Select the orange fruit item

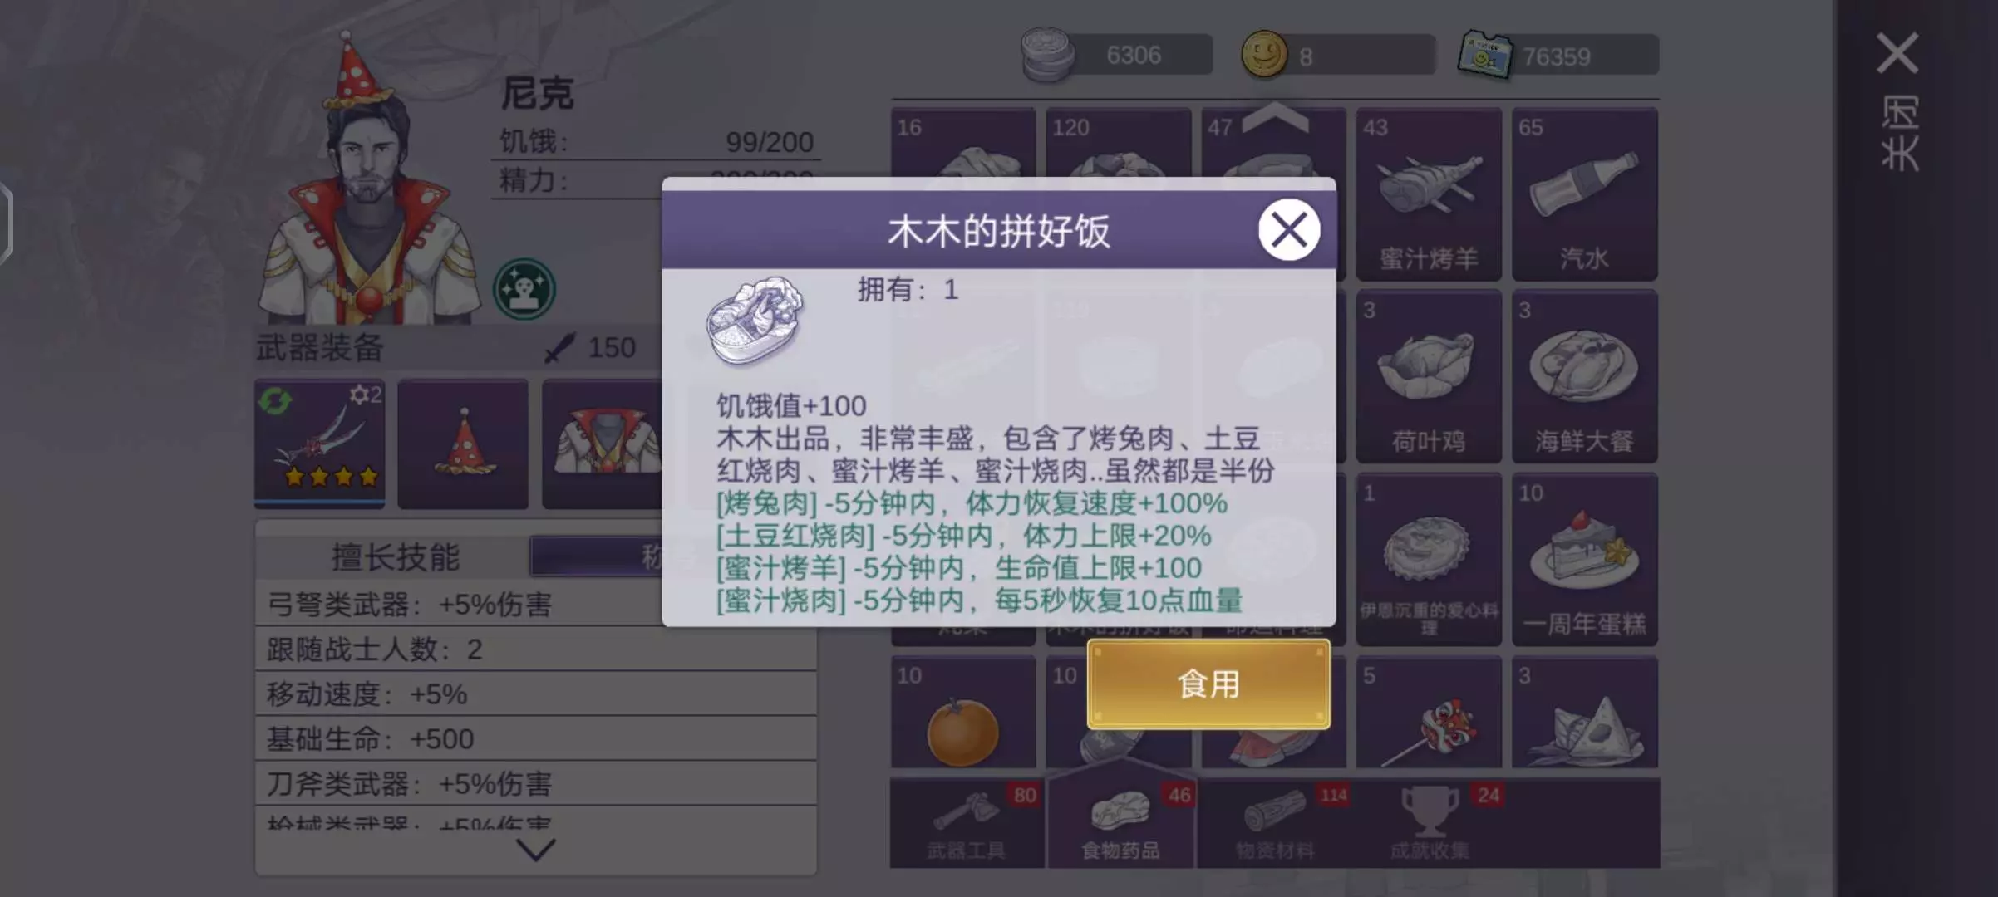pyautogui.click(x=963, y=712)
